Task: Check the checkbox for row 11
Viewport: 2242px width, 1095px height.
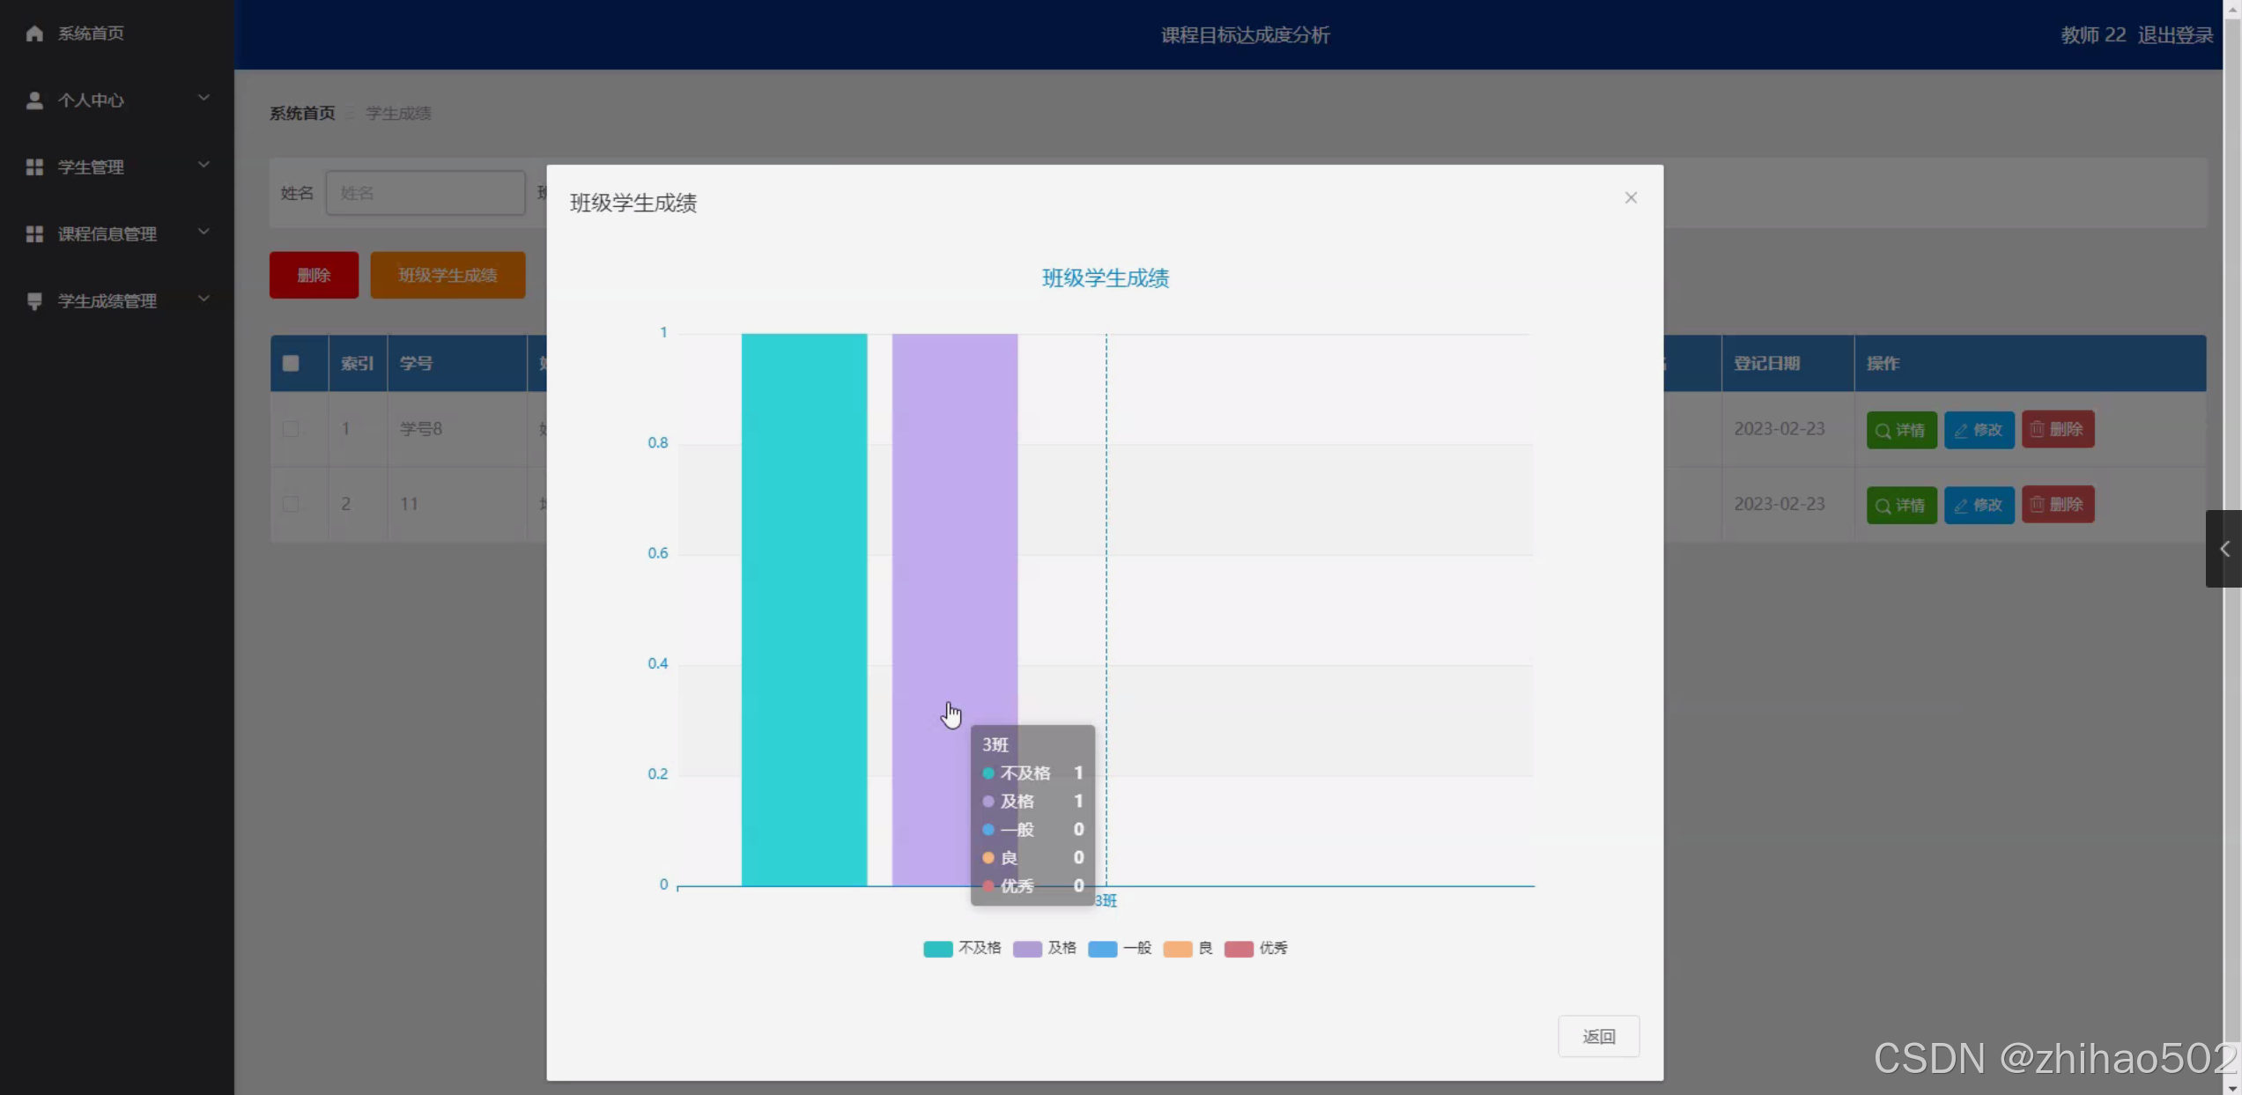Action: tap(291, 504)
